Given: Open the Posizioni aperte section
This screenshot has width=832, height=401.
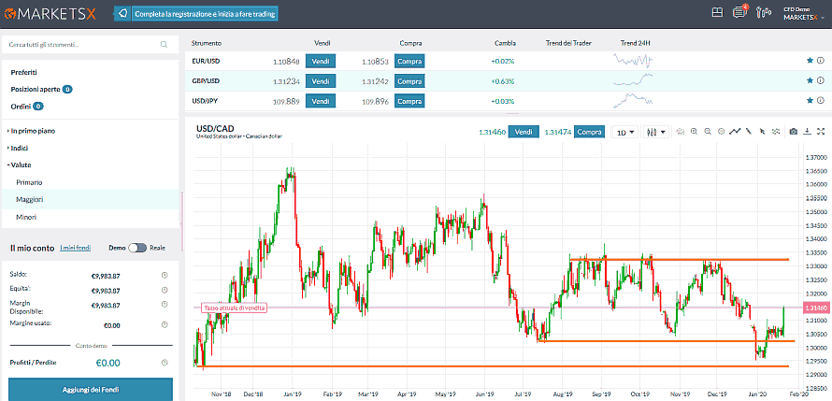Looking at the screenshot, I should (x=36, y=89).
